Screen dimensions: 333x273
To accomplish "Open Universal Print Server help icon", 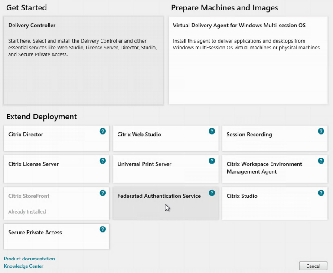I will click(x=212, y=161).
